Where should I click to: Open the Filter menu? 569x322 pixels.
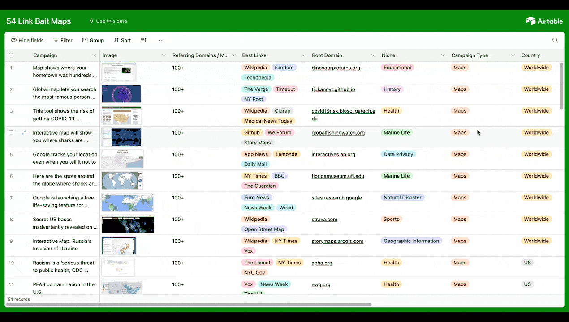click(x=63, y=40)
